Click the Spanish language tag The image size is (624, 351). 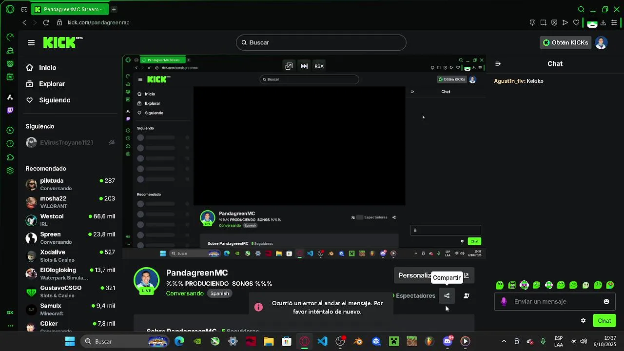[x=219, y=293]
